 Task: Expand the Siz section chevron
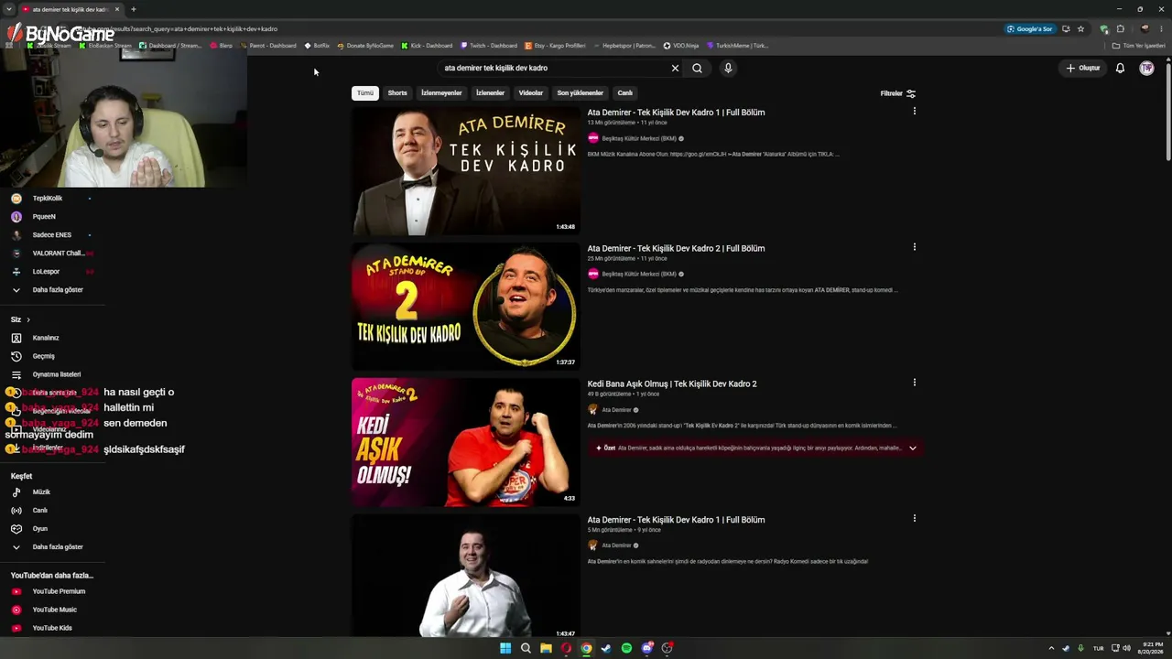click(x=28, y=319)
